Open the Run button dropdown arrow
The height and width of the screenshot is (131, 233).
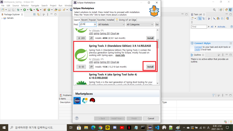tap(28, 10)
